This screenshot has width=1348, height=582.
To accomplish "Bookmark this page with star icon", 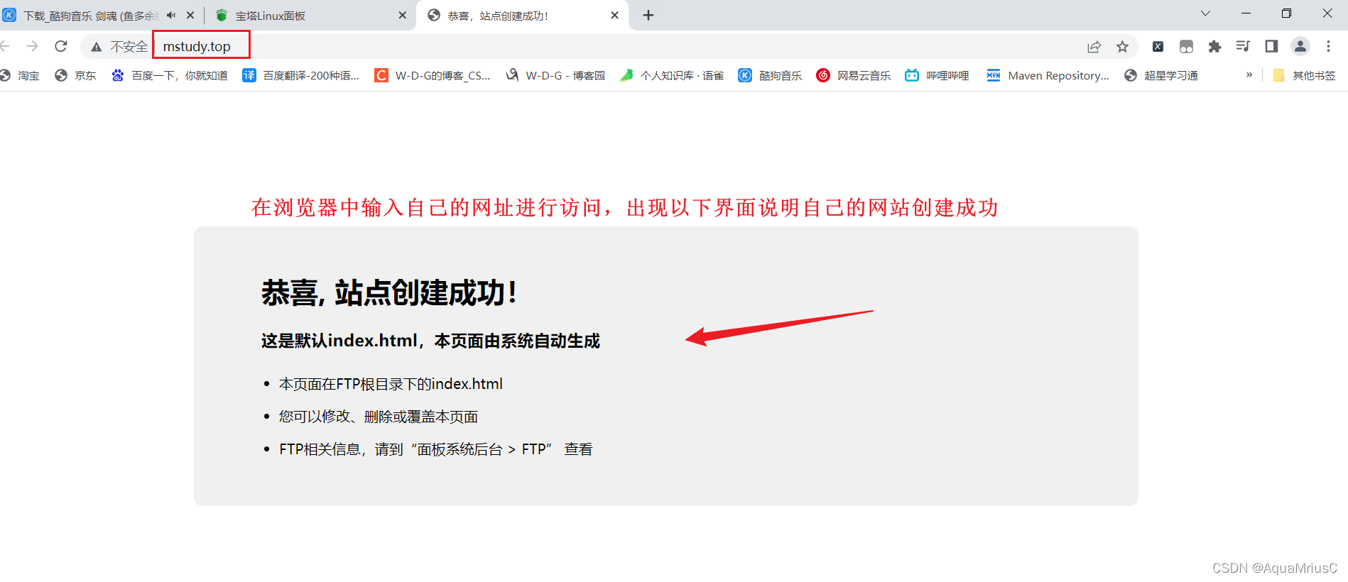I will pyautogui.click(x=1122, y=47).
